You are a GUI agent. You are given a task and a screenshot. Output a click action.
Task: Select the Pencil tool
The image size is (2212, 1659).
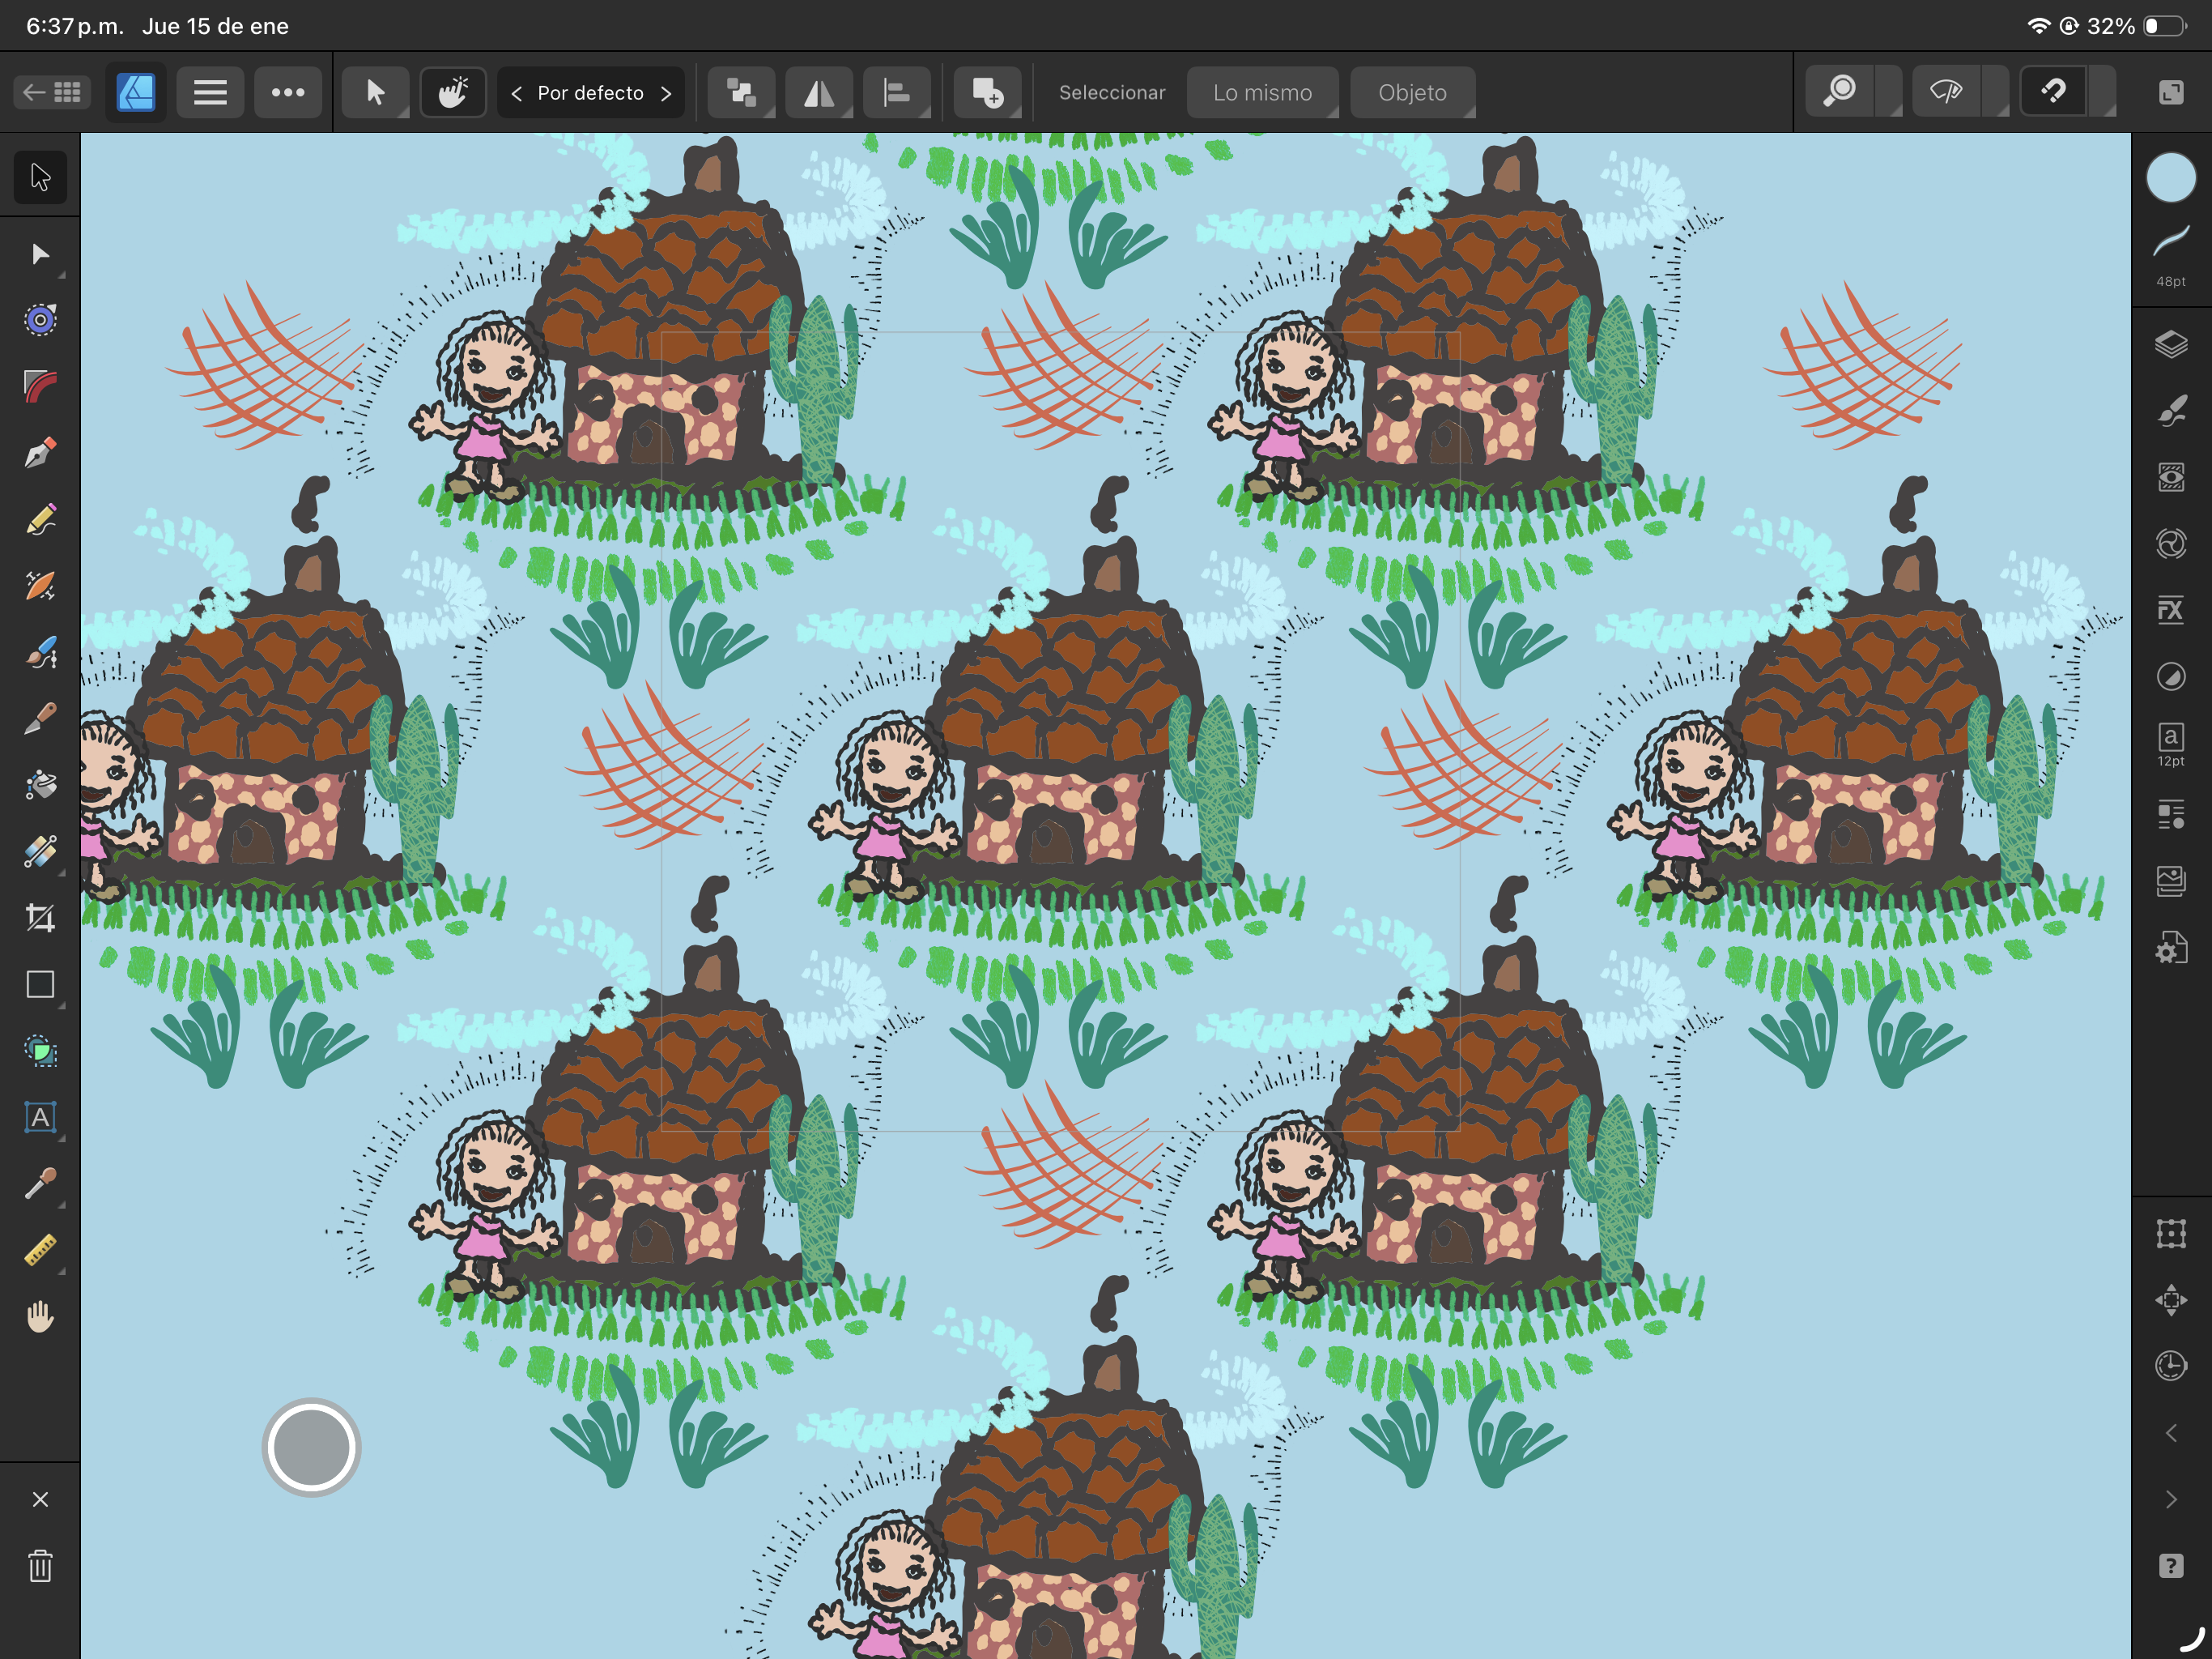pyautogui.click(x=40, y=519)
